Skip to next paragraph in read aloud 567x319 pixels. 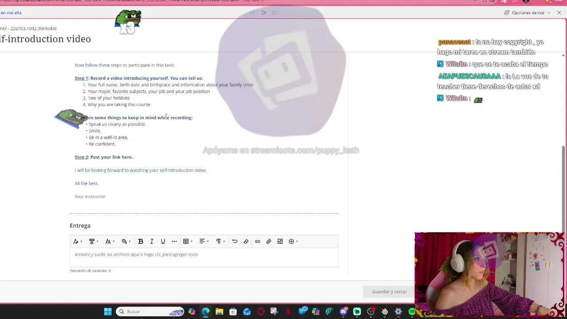click(275, 12)
